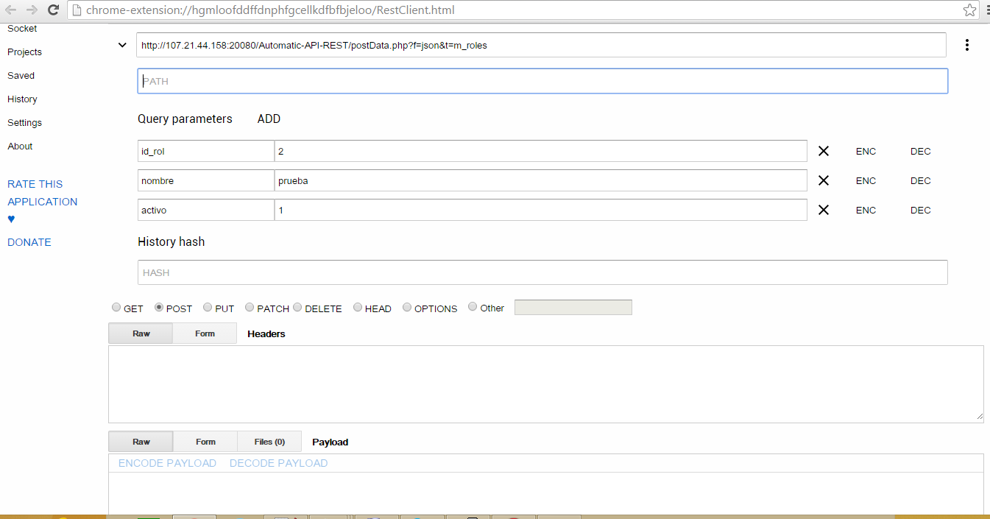This screenshot has height=519, width=990.
Task: Select the PUT method radio button
Action: tap(208, 308)
